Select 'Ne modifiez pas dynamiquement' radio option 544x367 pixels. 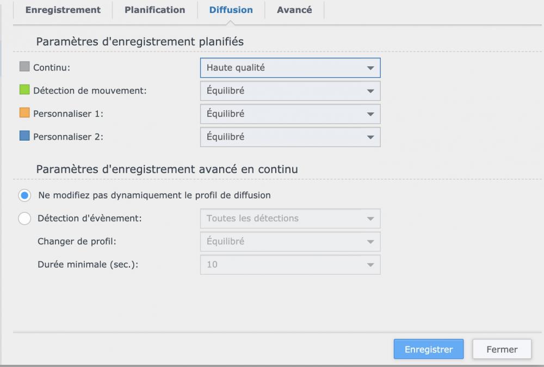pyautogui.click(x=25, y=195)
